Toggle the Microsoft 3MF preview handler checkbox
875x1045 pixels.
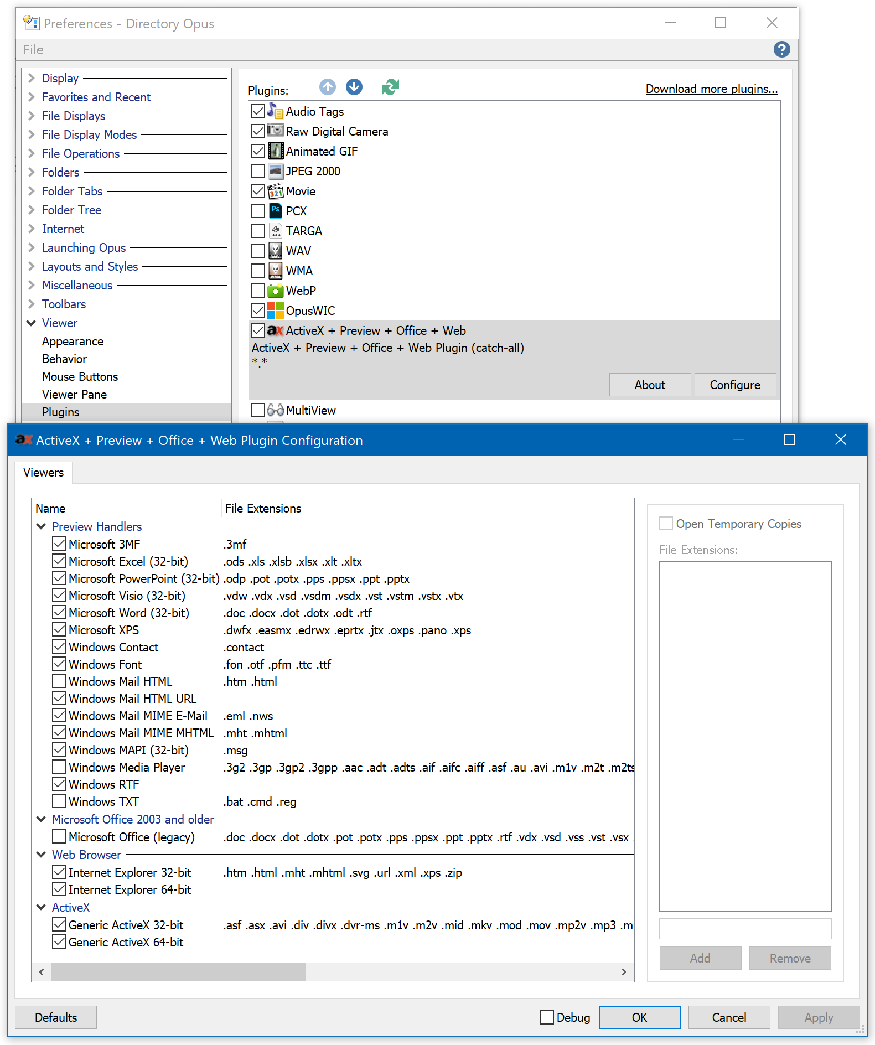coord(59,544)
